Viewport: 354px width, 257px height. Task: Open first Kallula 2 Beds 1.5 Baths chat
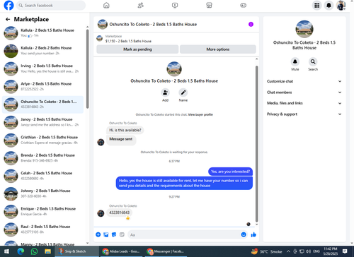(x=43, y=32)
